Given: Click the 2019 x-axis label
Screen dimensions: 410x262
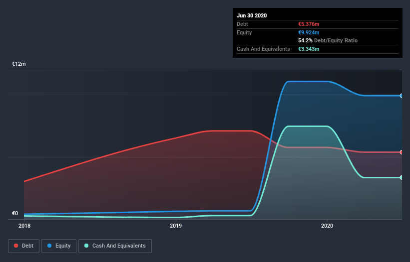Looking at the screenshot, I should coord(176,226).
